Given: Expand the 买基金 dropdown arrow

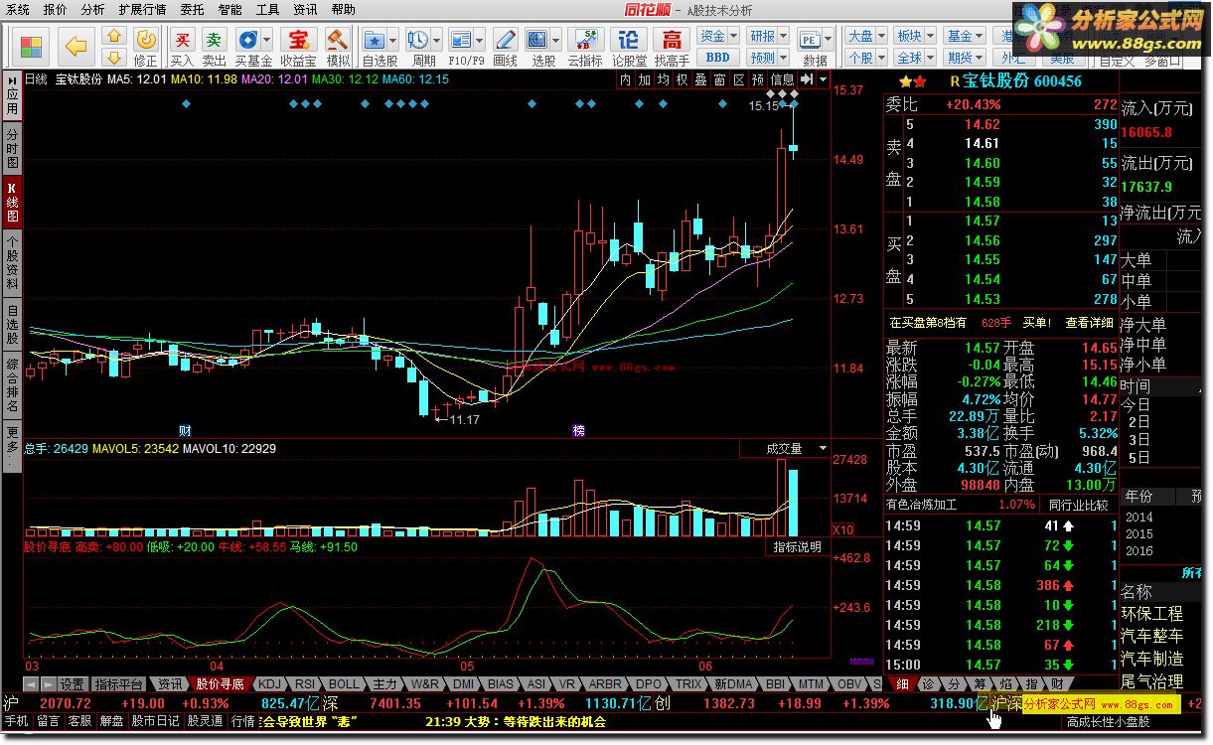Looking at the screenshot, I should pos(267,40).
